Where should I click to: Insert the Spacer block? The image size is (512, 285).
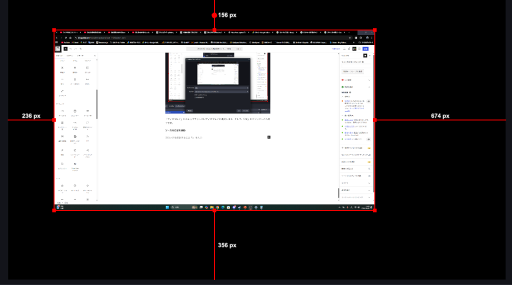(62, 92)
